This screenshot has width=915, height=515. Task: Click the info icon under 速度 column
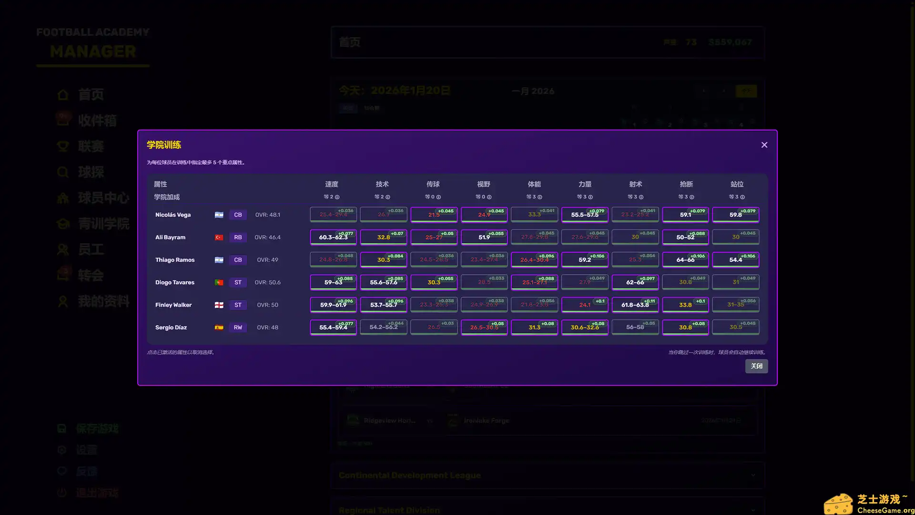point(337,197)
